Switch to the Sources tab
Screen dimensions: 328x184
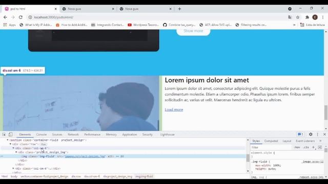57,134
